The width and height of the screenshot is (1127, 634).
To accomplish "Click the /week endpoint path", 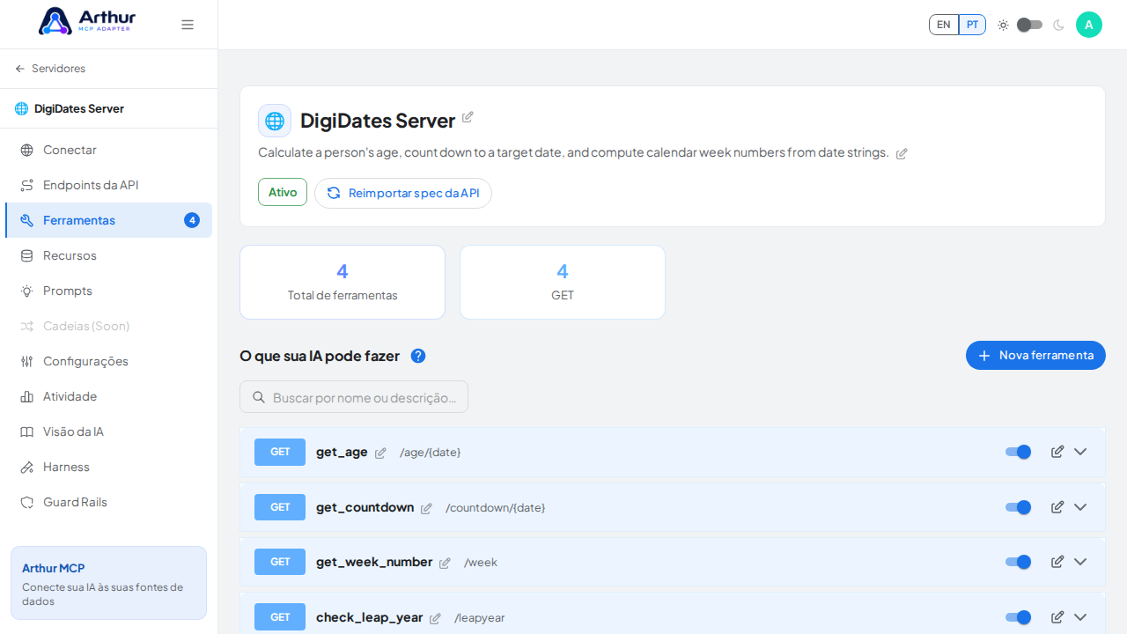I will coord(481,563).
